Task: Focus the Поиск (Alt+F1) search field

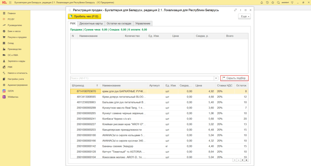Action: [142, 78]
